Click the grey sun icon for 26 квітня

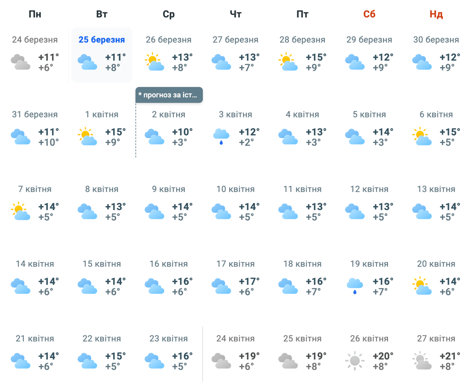(355, 360)
